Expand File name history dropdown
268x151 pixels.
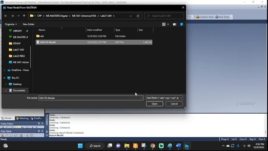142,98
